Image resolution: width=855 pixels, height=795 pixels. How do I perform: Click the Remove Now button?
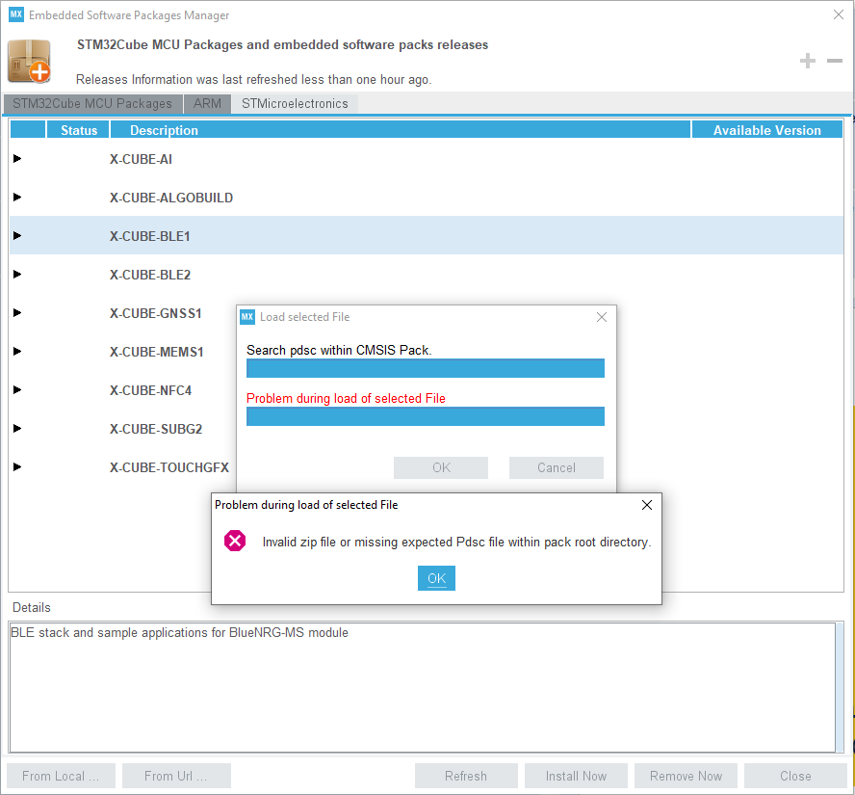point(686,776)
